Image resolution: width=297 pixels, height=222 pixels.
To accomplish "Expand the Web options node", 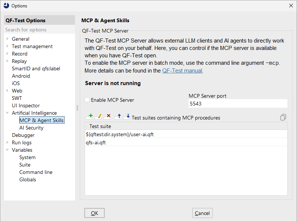I will click(7, 91).
